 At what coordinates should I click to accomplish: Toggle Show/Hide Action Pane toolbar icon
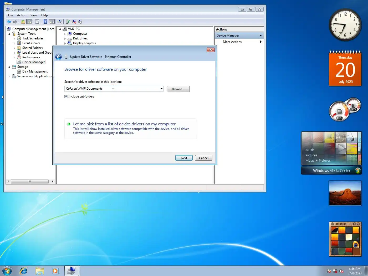tap(52, 22)
